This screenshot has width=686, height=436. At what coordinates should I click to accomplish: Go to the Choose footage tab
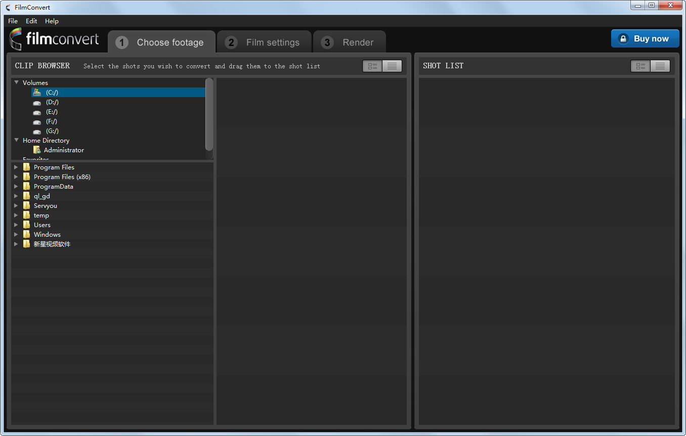(162, 42)
